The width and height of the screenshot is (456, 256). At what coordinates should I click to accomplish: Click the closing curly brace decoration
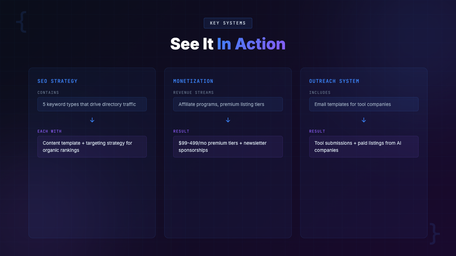coord(434,234)
